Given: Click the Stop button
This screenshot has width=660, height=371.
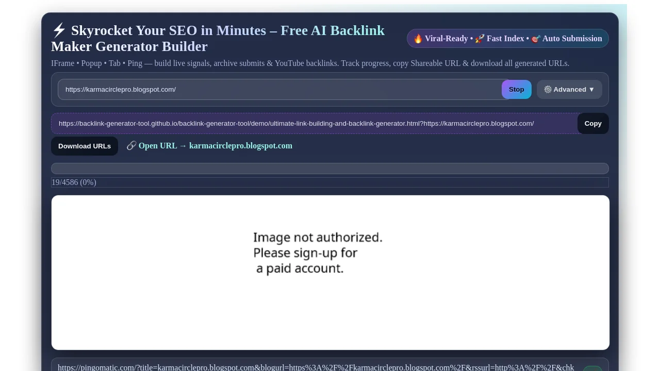Looking at the screenshot, I should coord(516,89).
